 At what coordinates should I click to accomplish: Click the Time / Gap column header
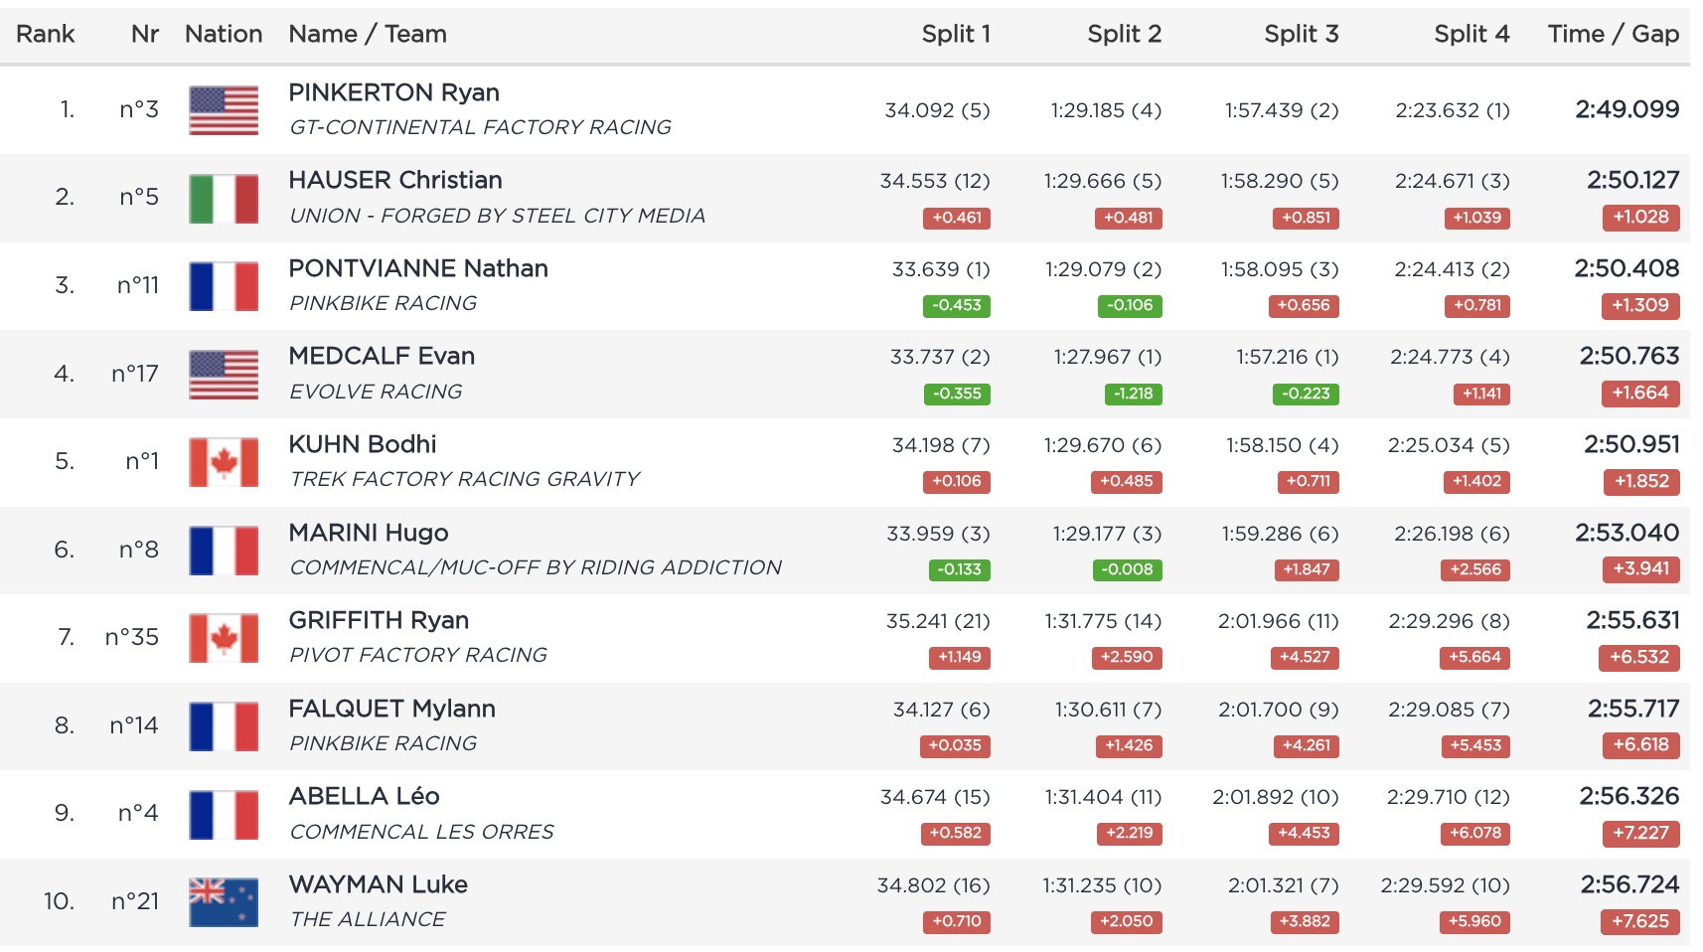point(1613,34)
